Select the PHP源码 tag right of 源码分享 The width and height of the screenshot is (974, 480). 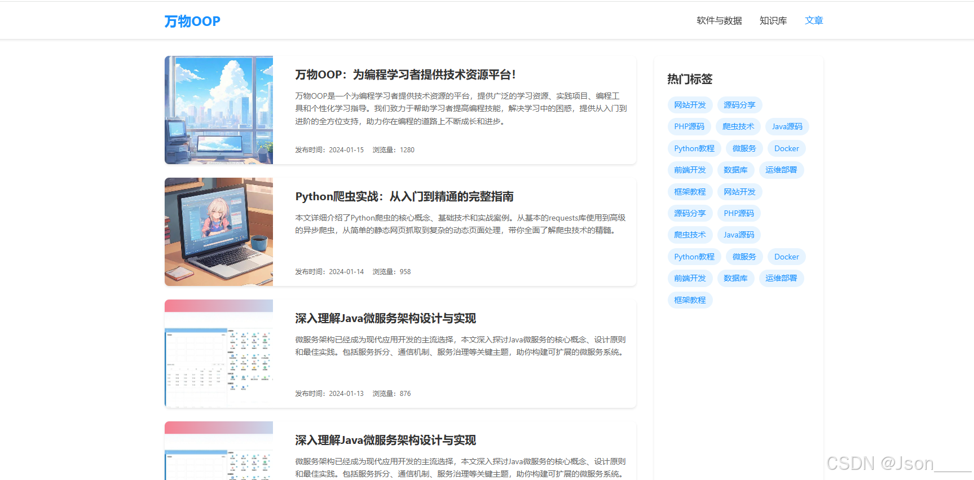click(x=739, y=213)
